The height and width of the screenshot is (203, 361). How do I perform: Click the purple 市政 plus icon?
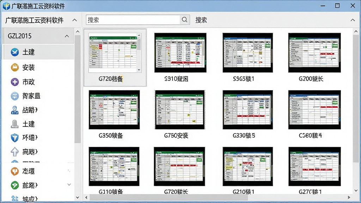(15, 82)
